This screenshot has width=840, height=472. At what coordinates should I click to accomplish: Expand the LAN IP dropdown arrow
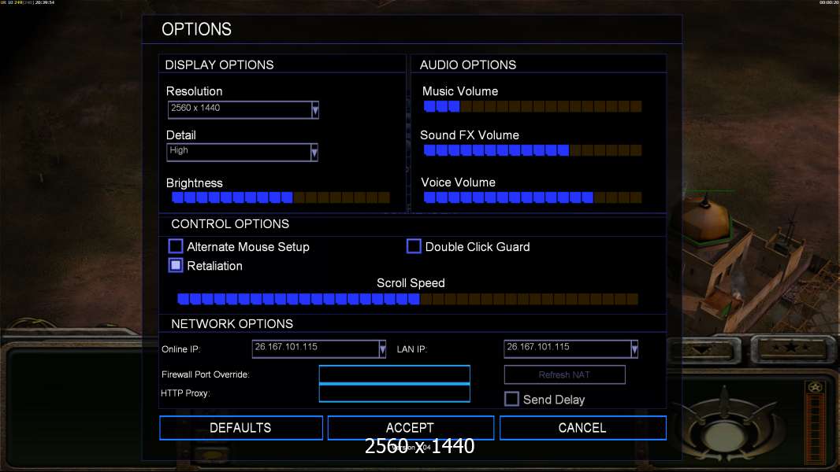634,349
